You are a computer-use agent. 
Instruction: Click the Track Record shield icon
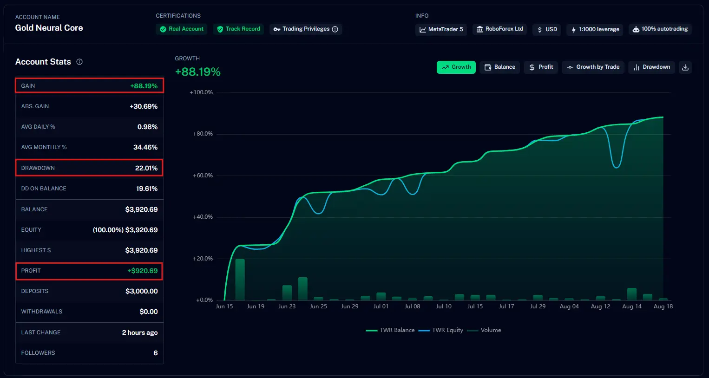coord(220,29)
